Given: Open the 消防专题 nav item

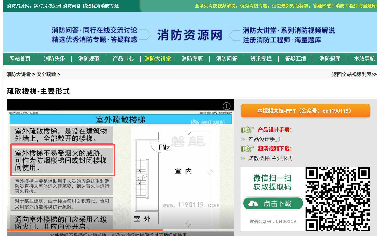Looking at the screenshot, I should (x=192, y=58).
